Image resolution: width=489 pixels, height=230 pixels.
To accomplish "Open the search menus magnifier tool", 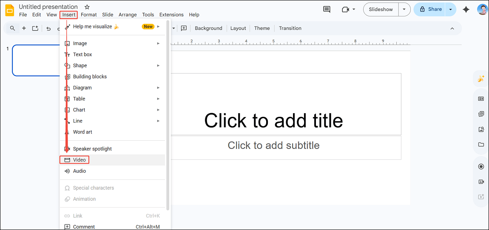I will coord(12,28).
